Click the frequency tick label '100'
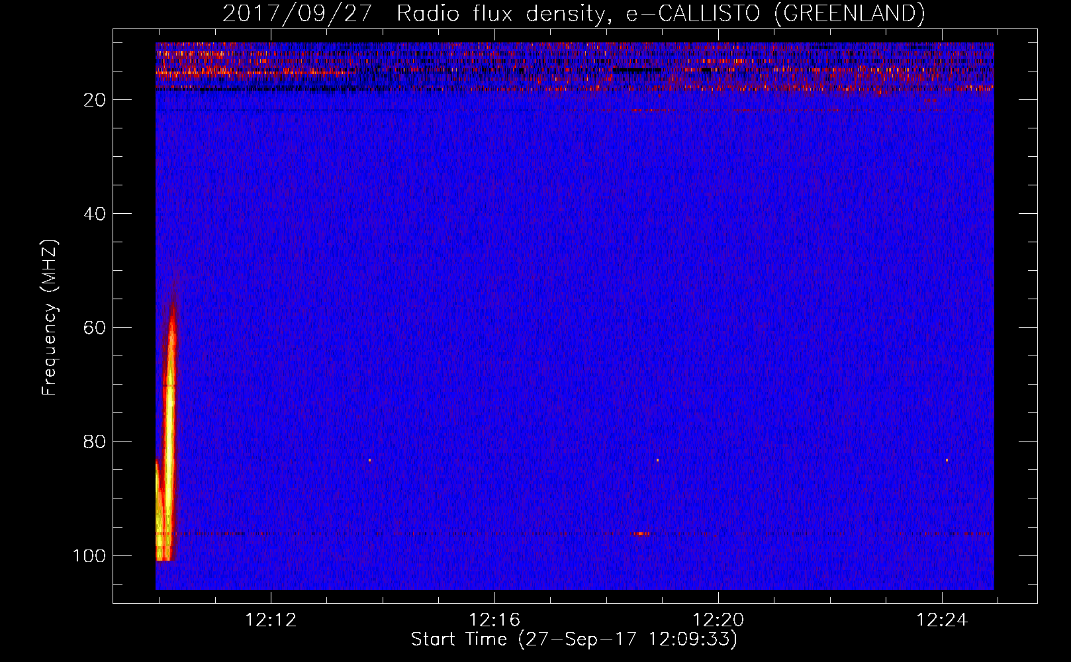The image size is (1071, 662). (x=89, y=555)
